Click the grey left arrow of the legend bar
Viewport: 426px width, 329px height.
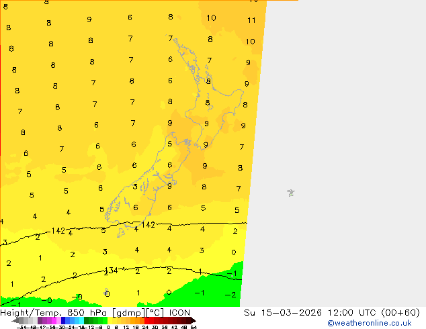click(15, 321)
